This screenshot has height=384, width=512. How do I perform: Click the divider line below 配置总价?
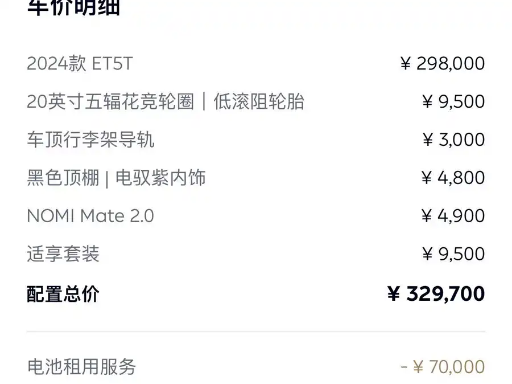[x=256, y=332]
